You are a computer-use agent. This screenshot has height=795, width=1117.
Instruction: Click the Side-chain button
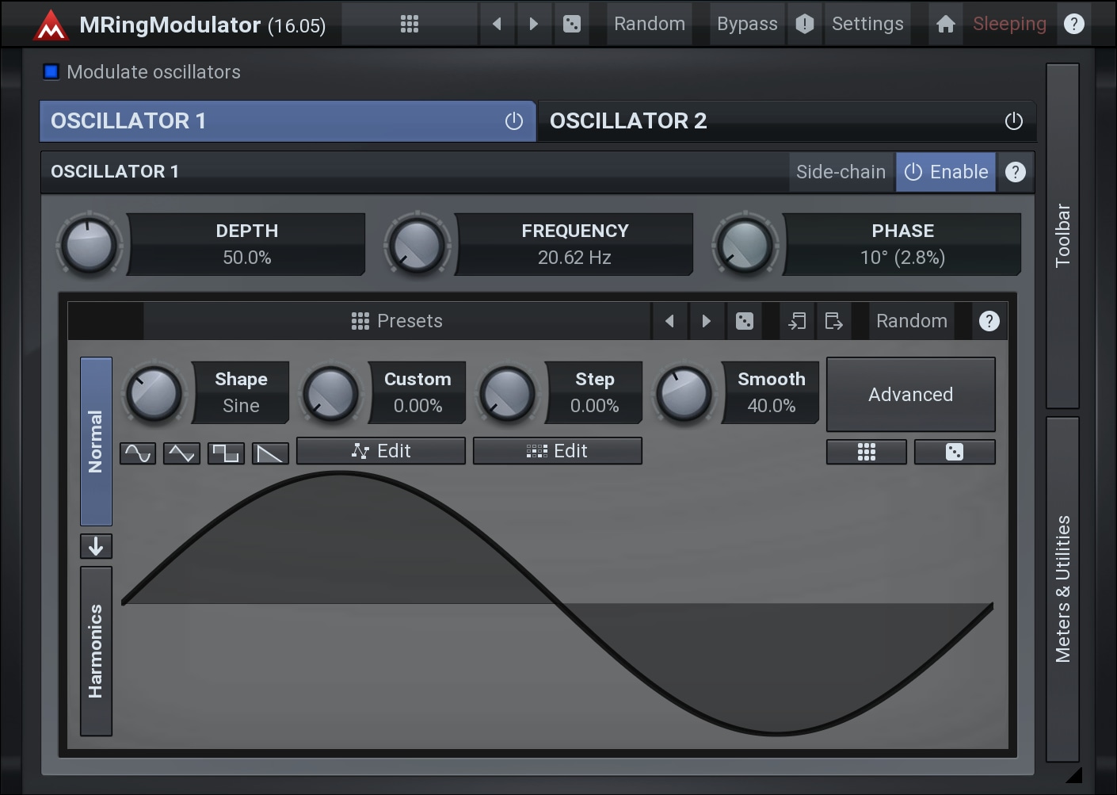point(841,172)
